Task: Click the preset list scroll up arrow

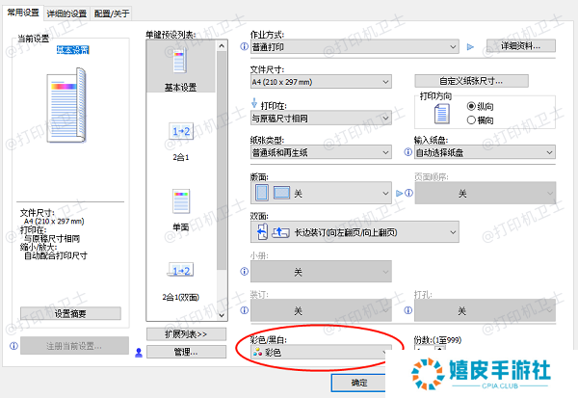Action: tap(222, 46)
